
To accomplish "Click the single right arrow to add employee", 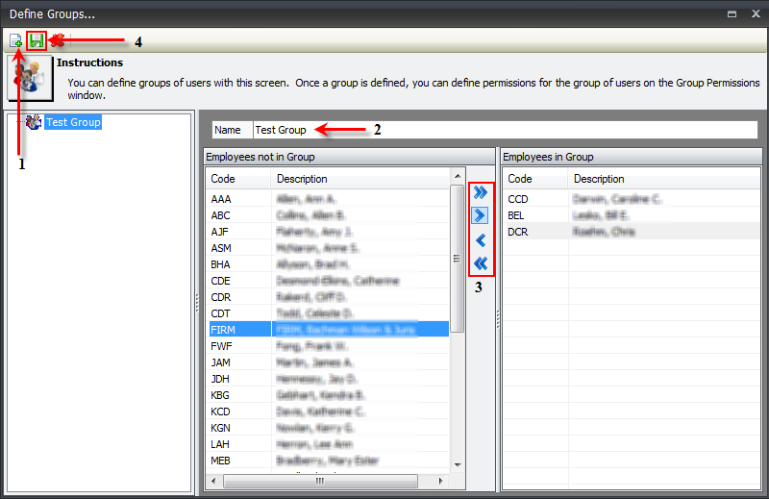I will [x=482, y=216].
